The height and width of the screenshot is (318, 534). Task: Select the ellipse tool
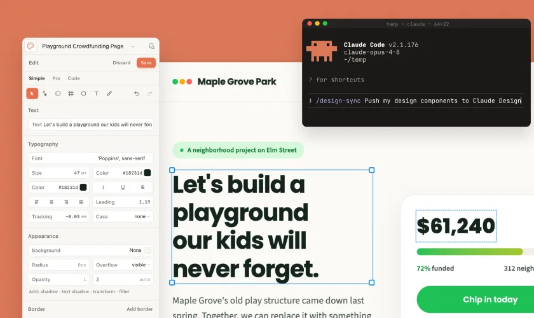[x=83, y=93]
